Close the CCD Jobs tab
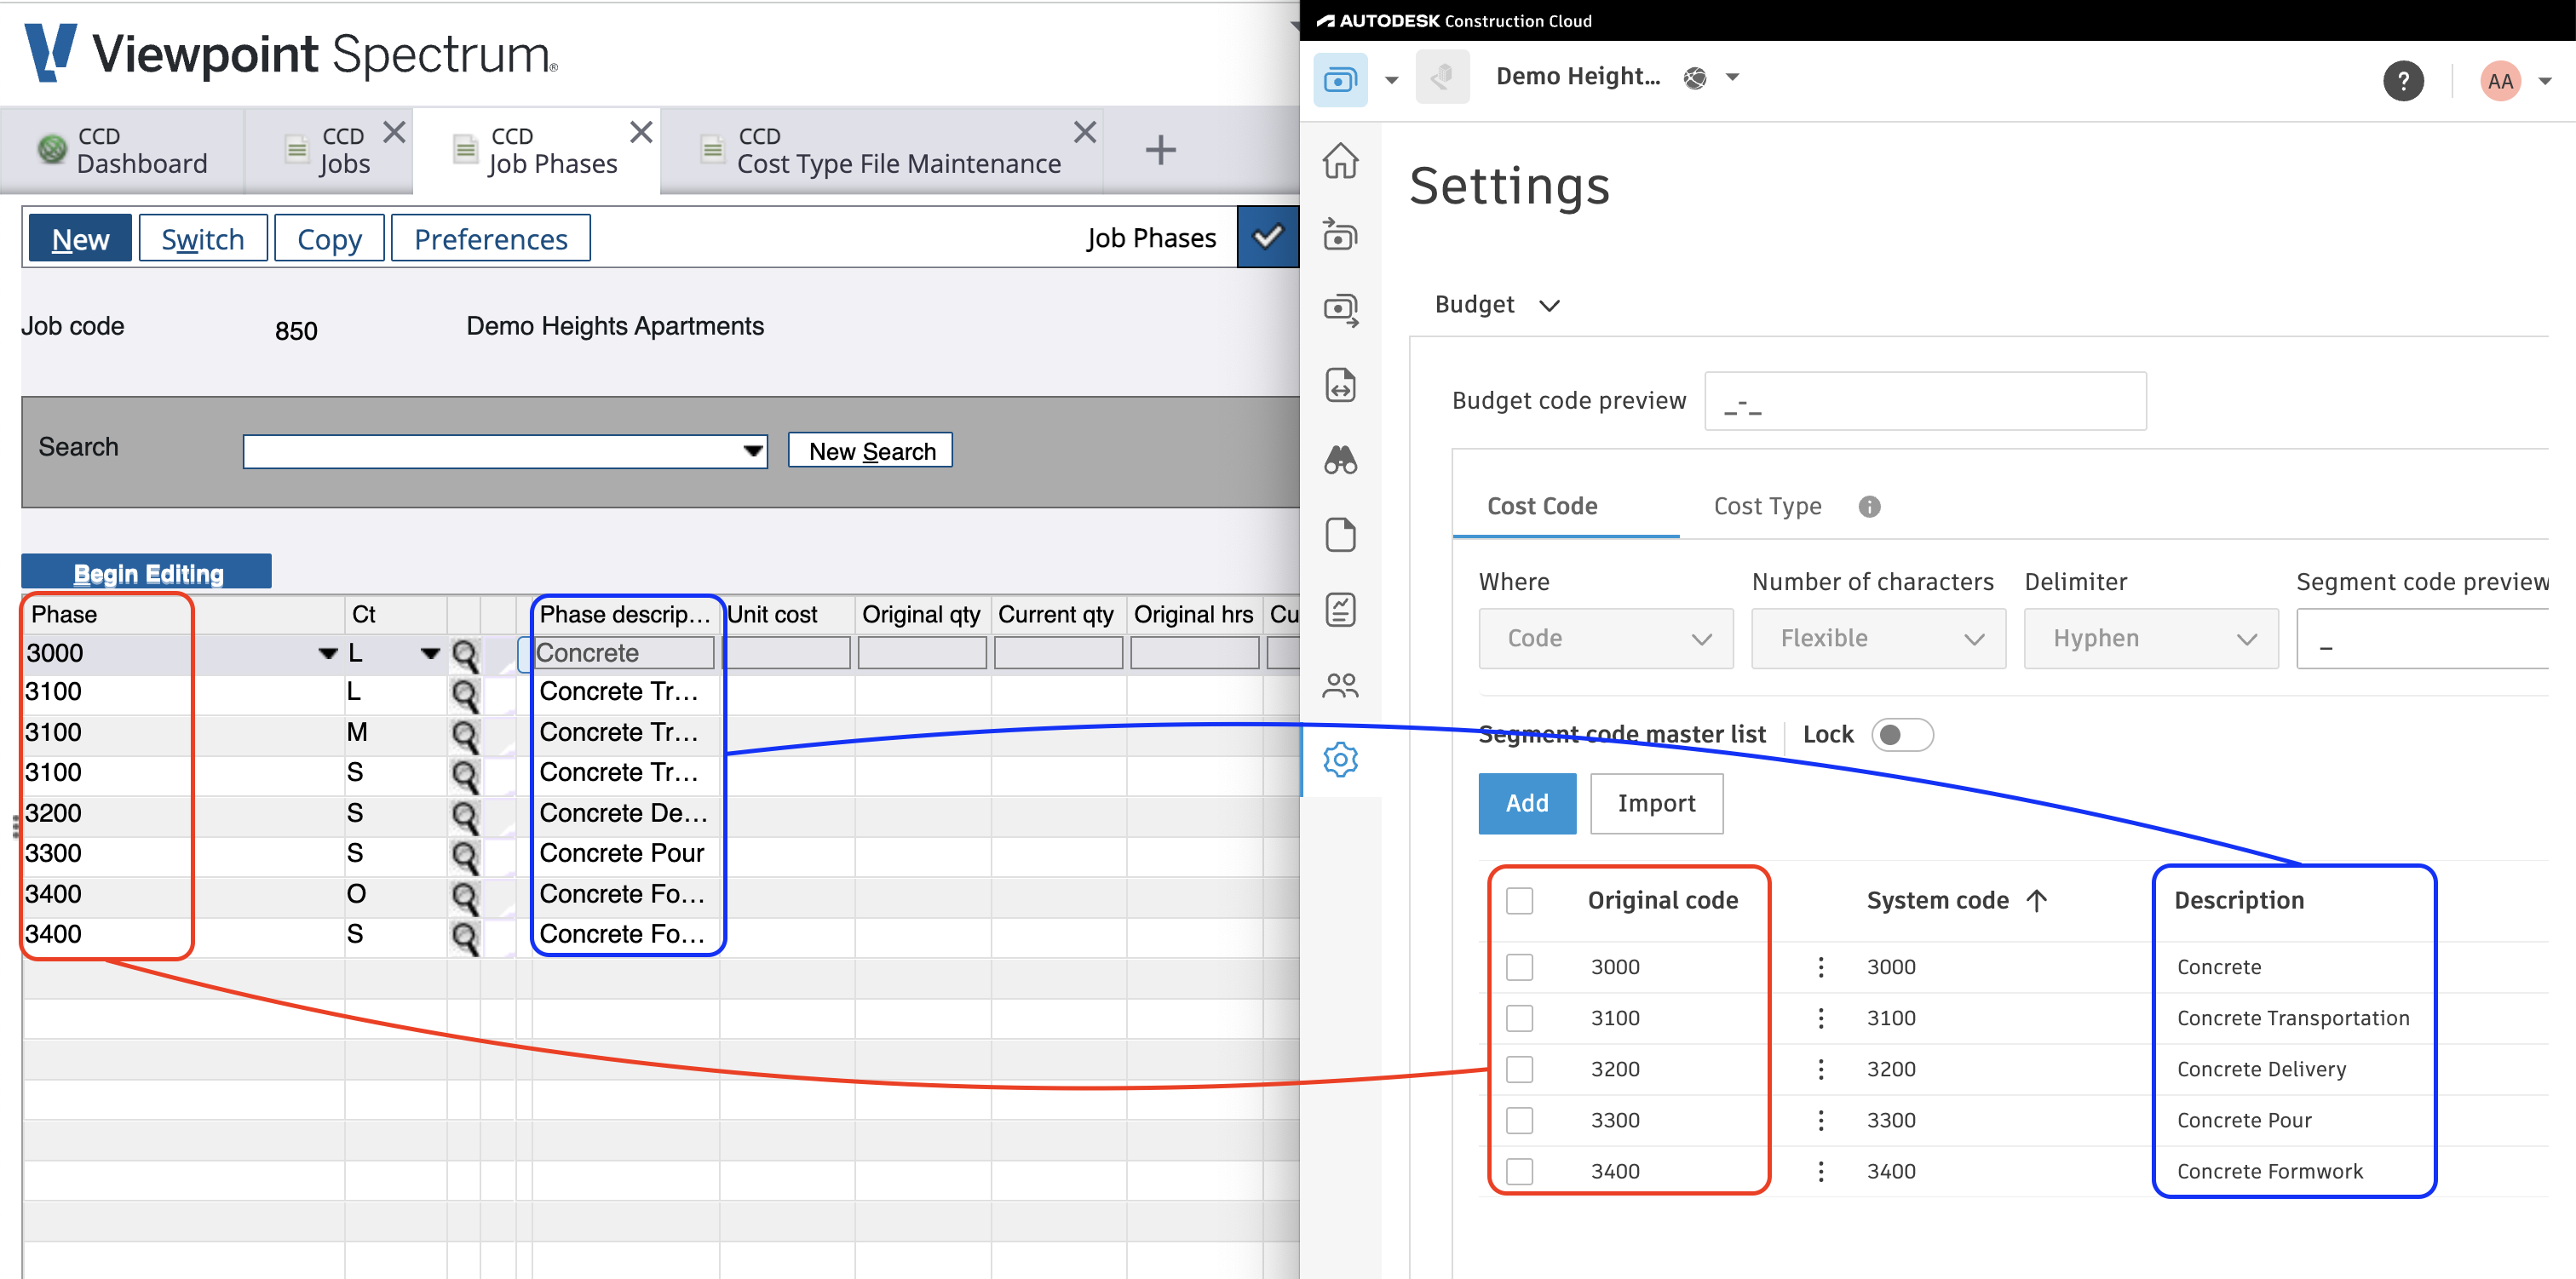2576x1279 pixels. tap(395, 132)
